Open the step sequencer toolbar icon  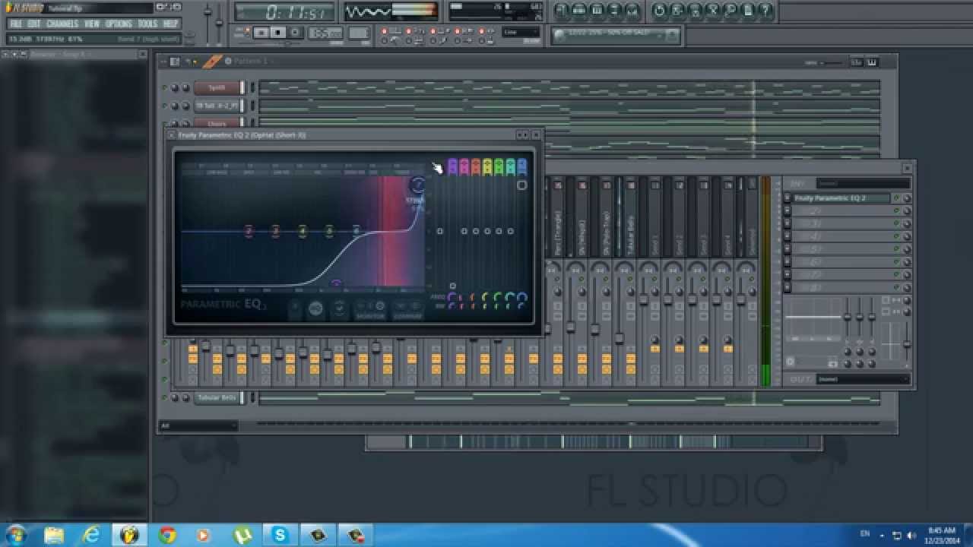click(579, 11)
